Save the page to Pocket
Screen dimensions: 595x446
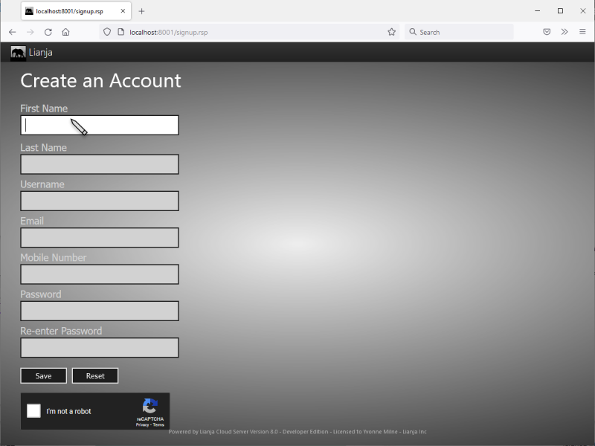tap(547, 31)
